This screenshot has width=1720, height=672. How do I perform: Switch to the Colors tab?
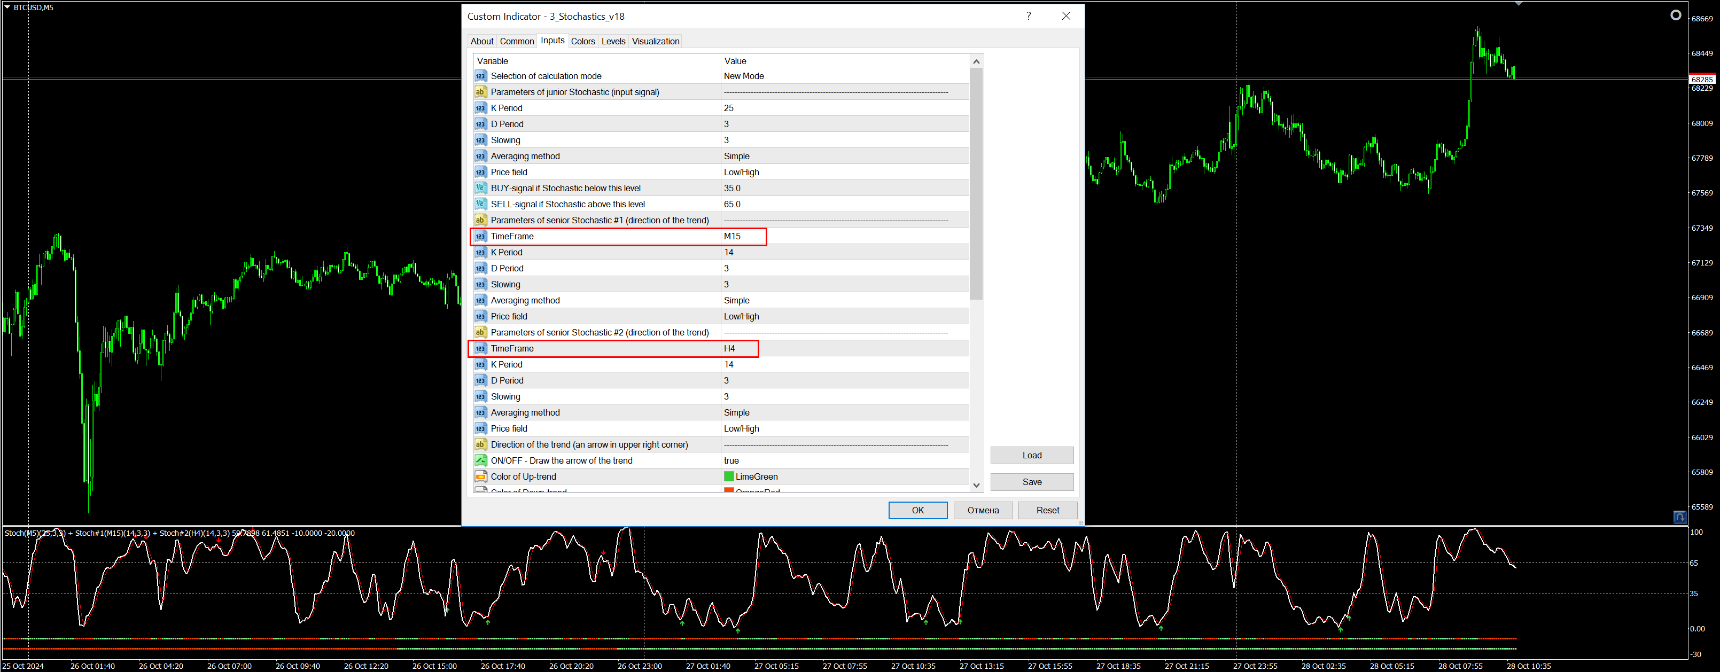582,41
